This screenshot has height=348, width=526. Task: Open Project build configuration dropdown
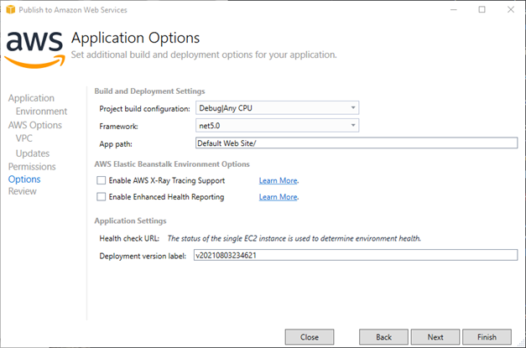[x=277, y=108]
